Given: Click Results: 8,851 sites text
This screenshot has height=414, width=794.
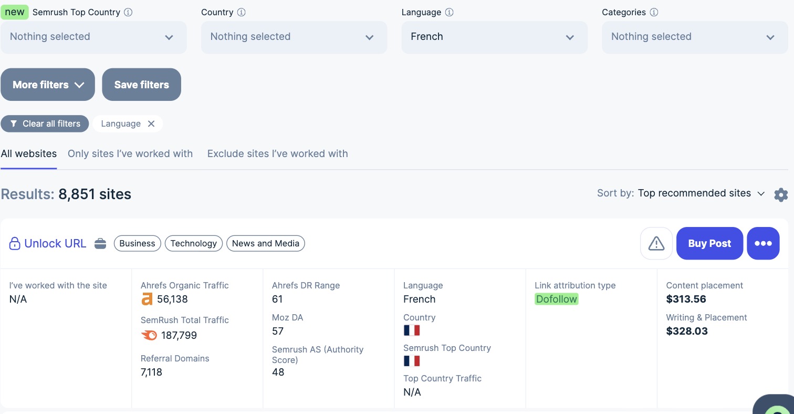Looking at the screenshot, I should 66,194.
